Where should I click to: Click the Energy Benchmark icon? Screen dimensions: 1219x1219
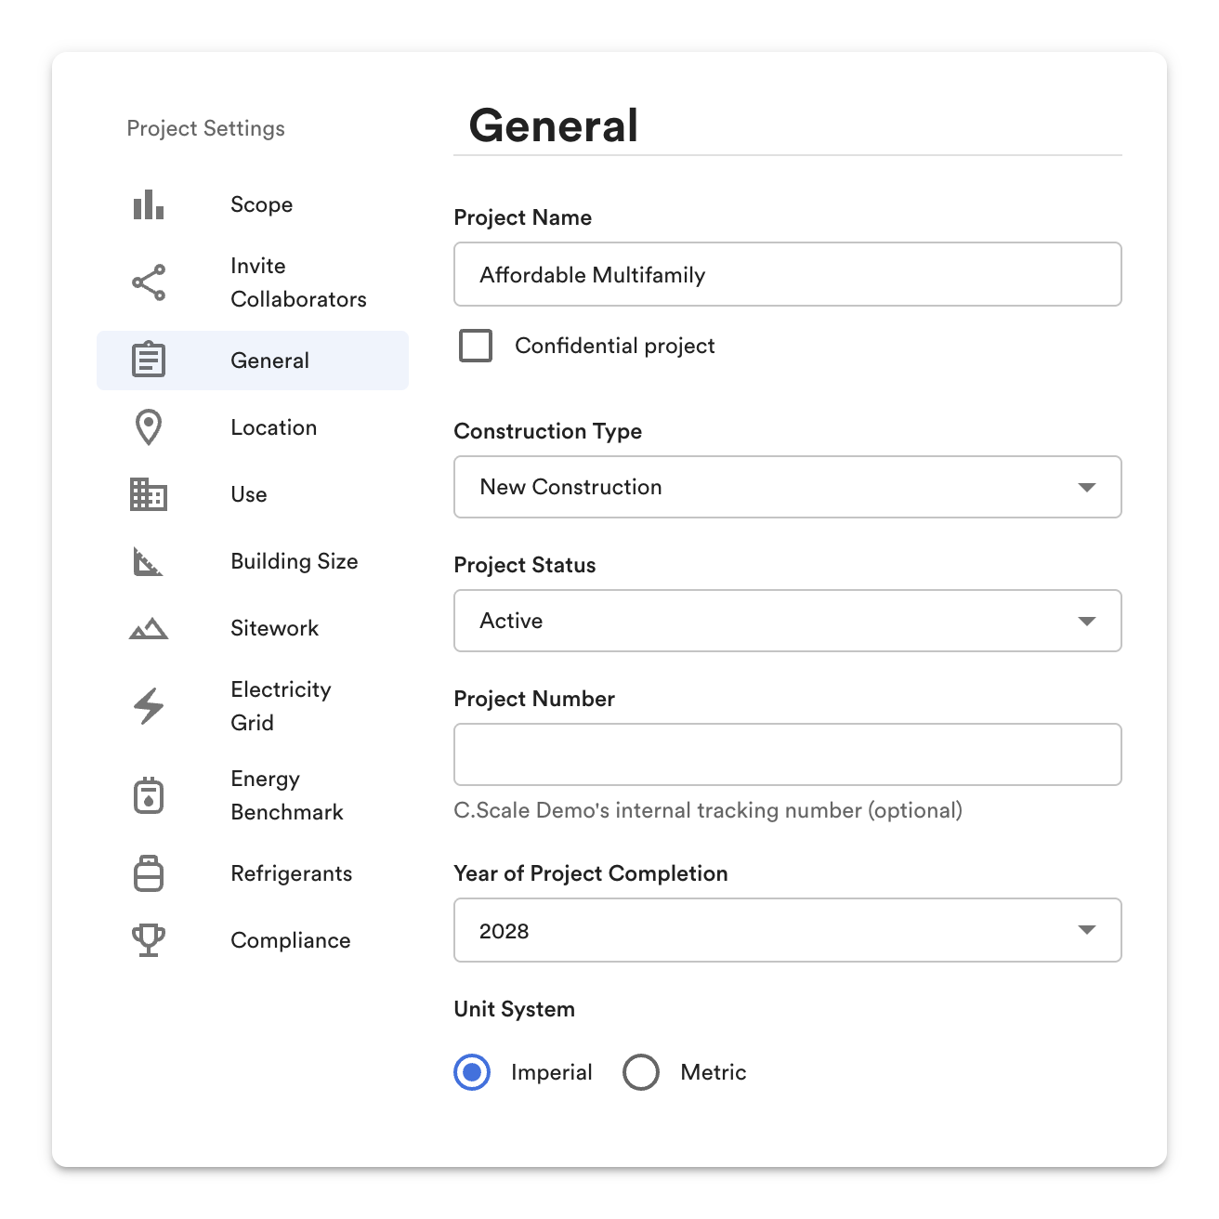(x=149, y=795)
